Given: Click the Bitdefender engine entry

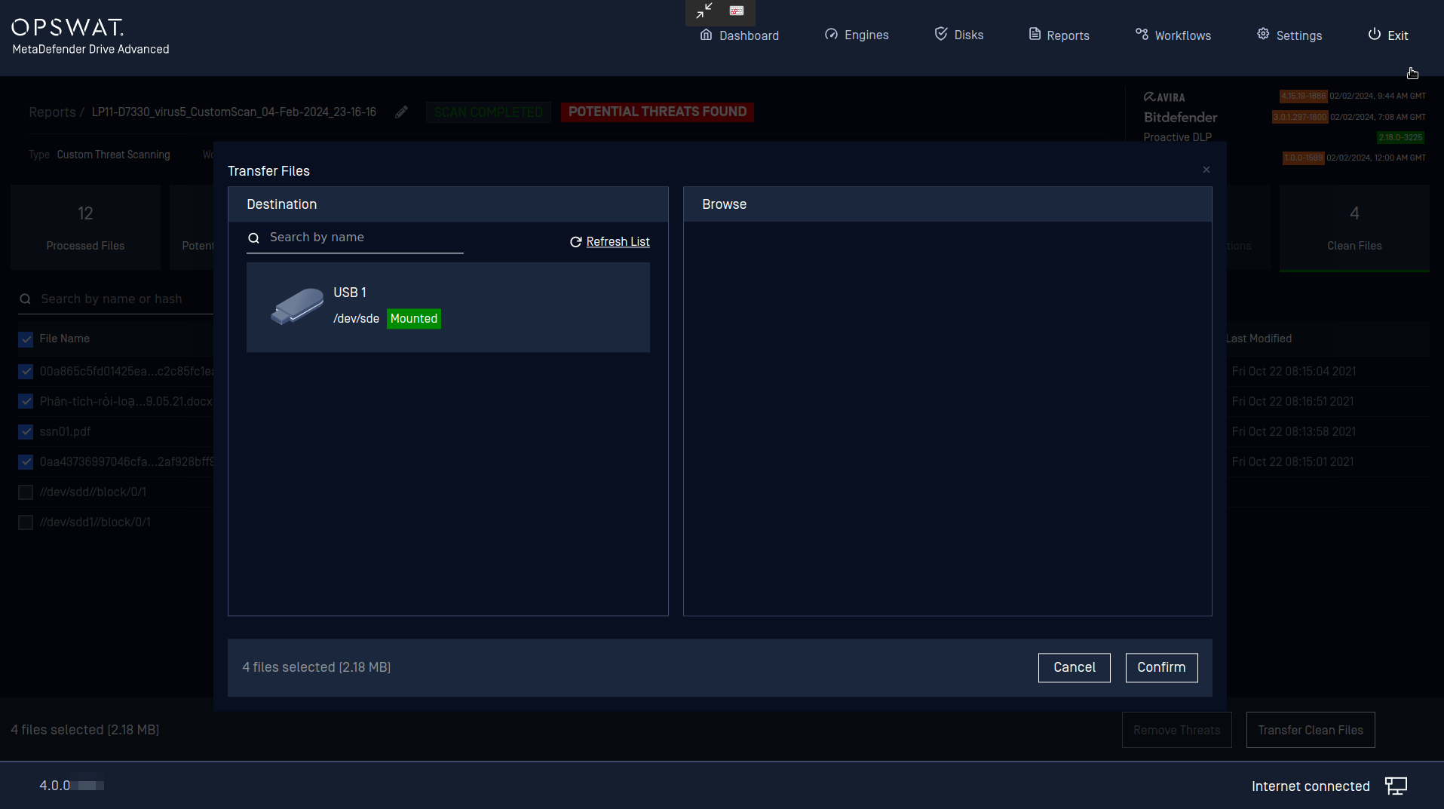Looking at the screenshot, I should [1180, 118].
